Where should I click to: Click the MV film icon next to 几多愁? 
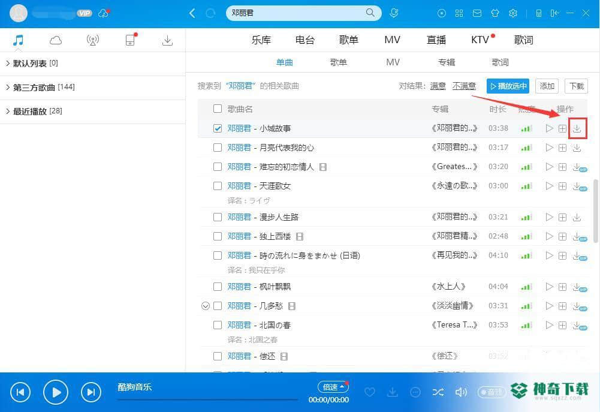click(292, 306)
